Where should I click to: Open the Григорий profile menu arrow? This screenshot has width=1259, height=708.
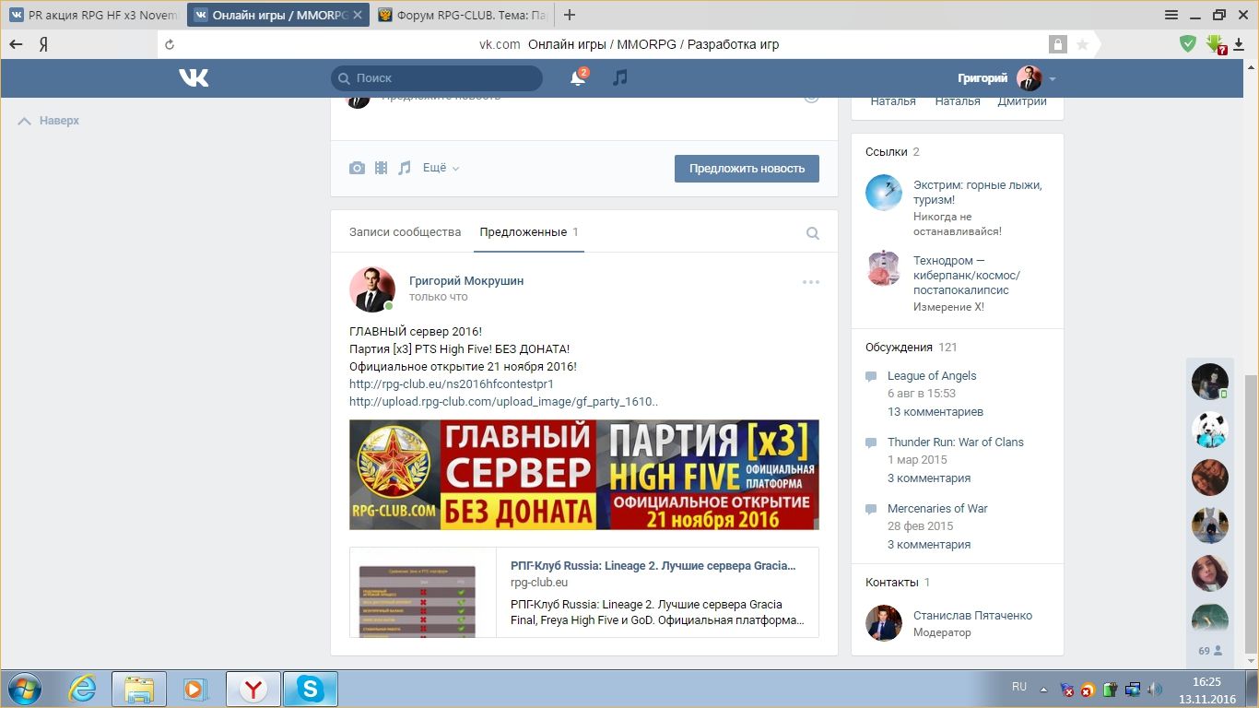click(1053, 79)
